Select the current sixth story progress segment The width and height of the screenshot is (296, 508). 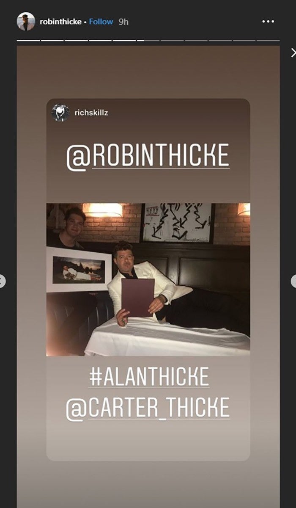pos(148,40)
